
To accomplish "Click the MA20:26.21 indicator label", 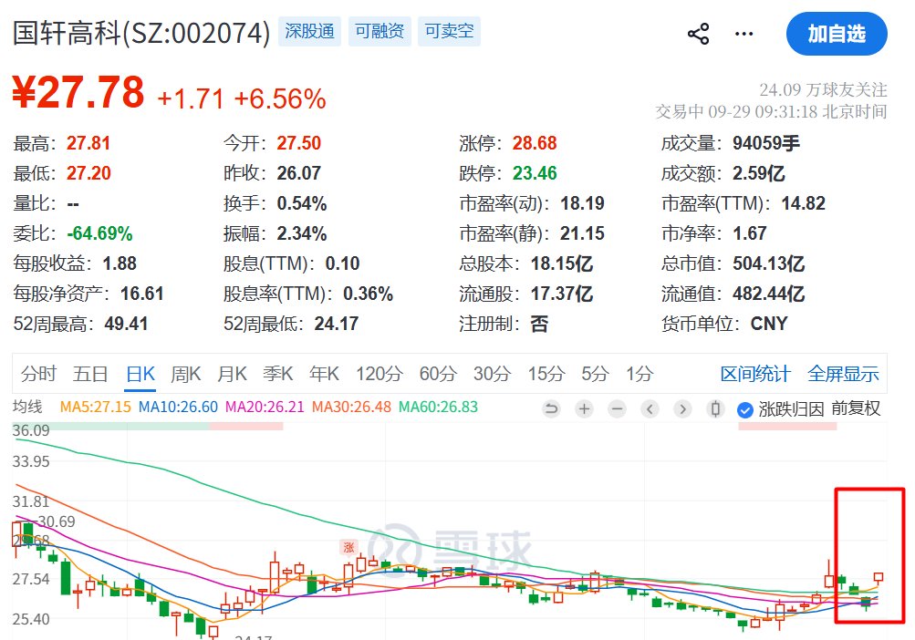I will click(x=265, y=407).
